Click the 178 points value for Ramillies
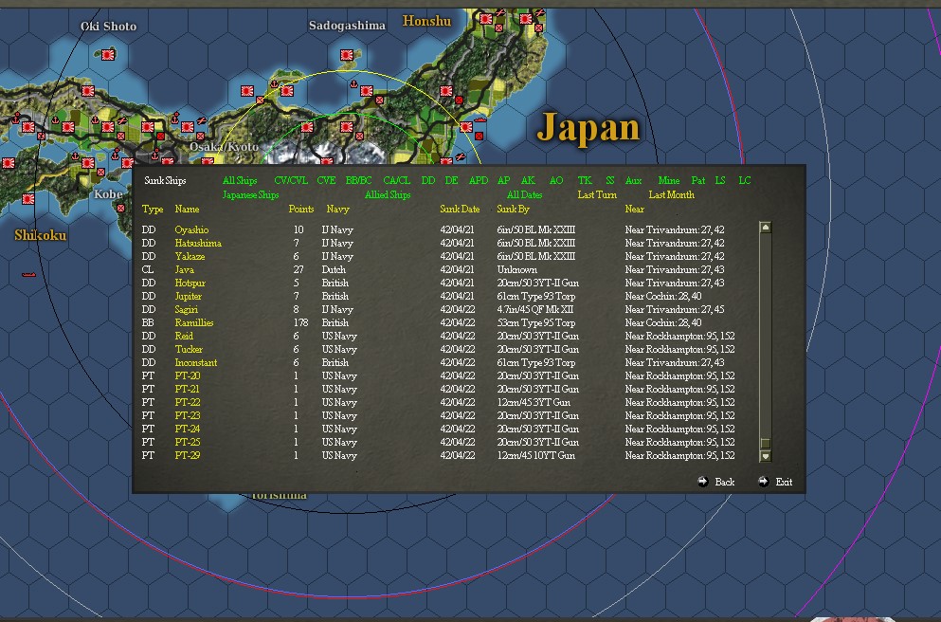Image resolution: width=941 pixels, height=622 pixels. 300,322
